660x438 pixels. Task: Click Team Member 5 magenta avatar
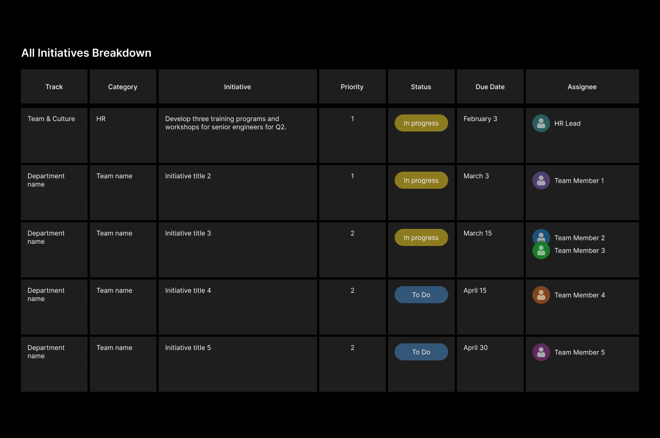pos(541,352)
